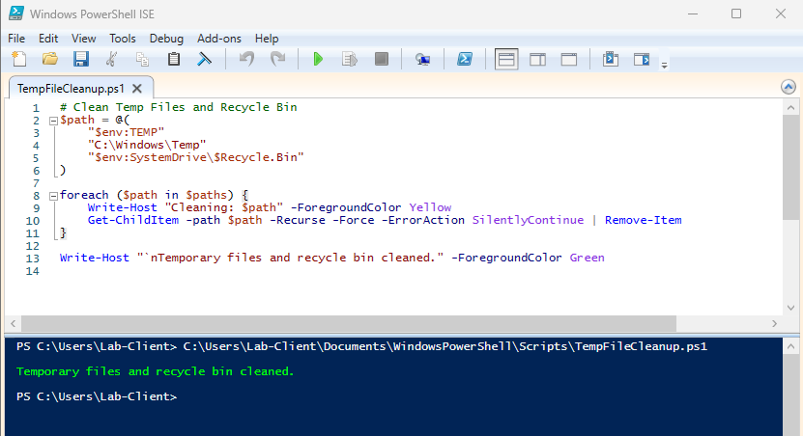
Task: Clear the console pane with the toolbar icon
Action: coord(204,59)
